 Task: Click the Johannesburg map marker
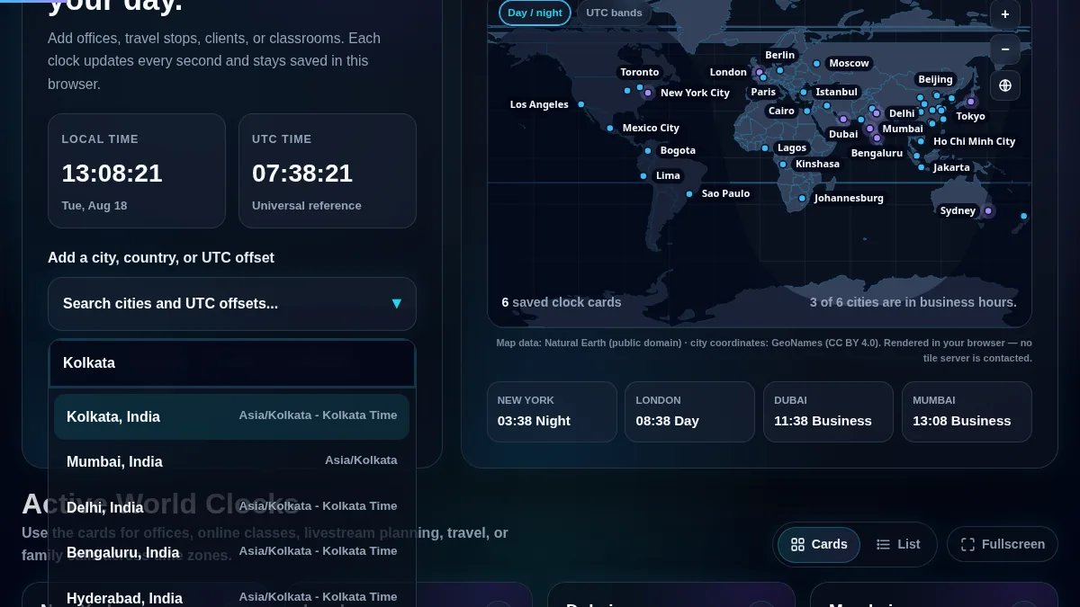pos(802,198)
